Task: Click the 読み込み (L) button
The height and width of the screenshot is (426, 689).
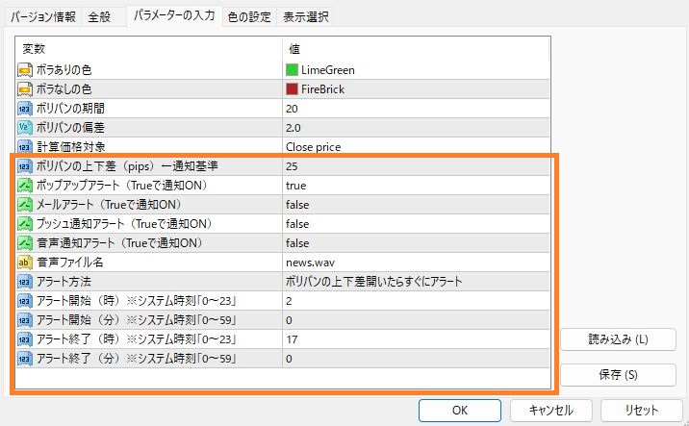Action: [618, 339]
